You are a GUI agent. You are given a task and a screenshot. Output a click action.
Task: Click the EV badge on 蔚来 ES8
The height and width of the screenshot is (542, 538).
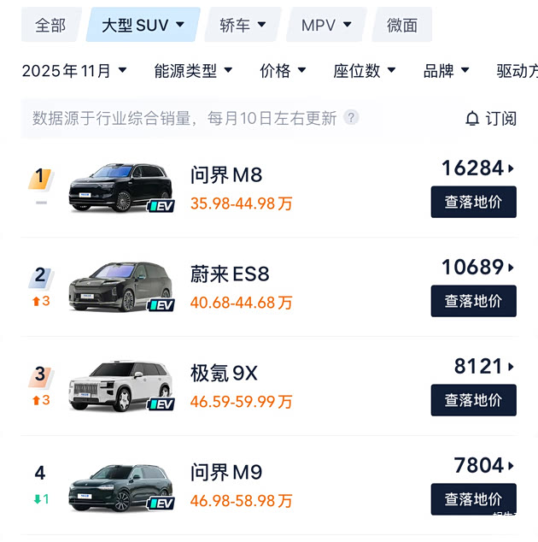click(x=161, y=305)
